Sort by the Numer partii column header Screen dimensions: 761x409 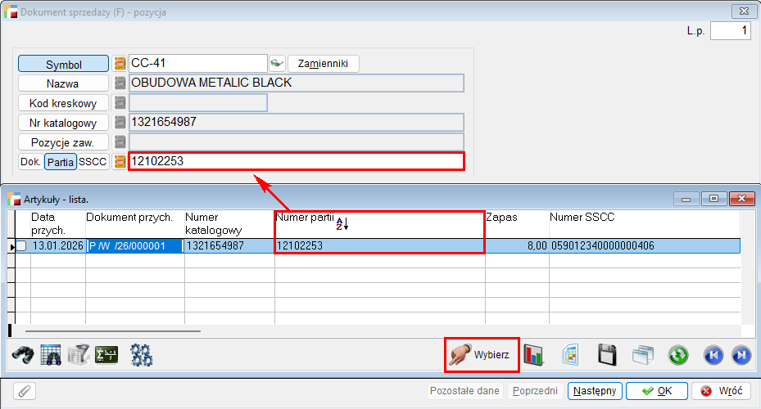point(305,218)
